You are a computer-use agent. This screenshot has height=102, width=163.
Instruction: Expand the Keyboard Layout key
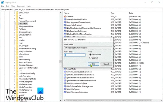pos(14,62)
